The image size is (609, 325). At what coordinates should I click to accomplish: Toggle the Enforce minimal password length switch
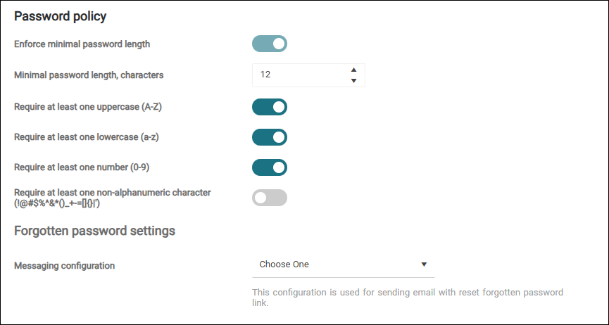coord(270,44)
